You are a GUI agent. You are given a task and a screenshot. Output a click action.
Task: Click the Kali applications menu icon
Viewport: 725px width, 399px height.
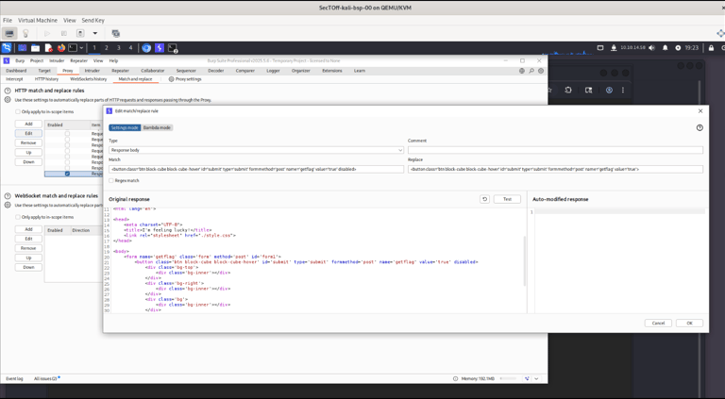coord(7,47)
